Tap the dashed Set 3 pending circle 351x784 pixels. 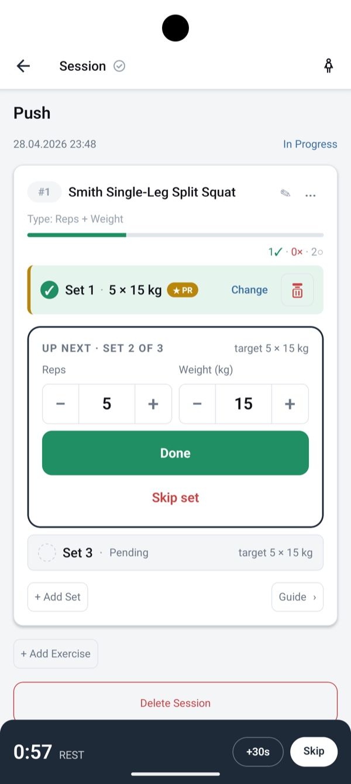click(47, 553)
